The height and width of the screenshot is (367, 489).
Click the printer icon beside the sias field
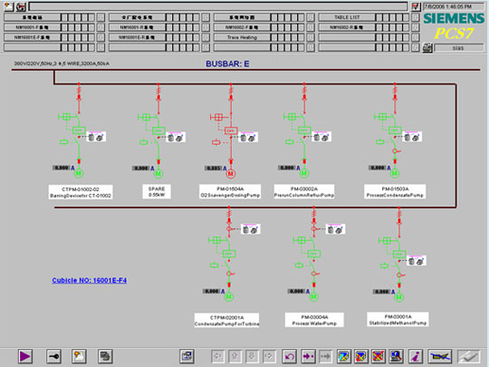(427, 48)
